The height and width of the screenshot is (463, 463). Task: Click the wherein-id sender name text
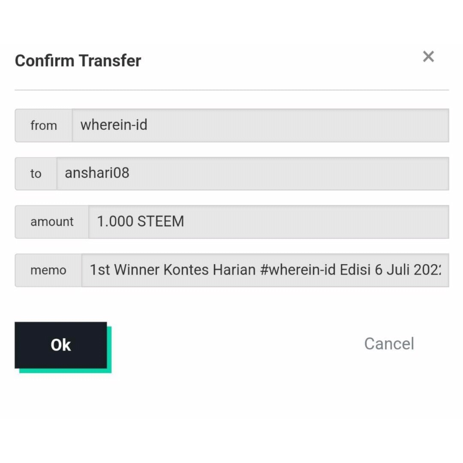[x=114, y=125]
